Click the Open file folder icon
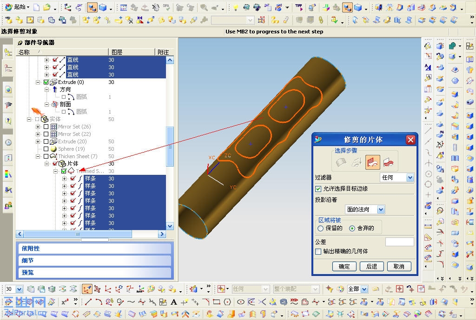 click(x=47, y=7)
